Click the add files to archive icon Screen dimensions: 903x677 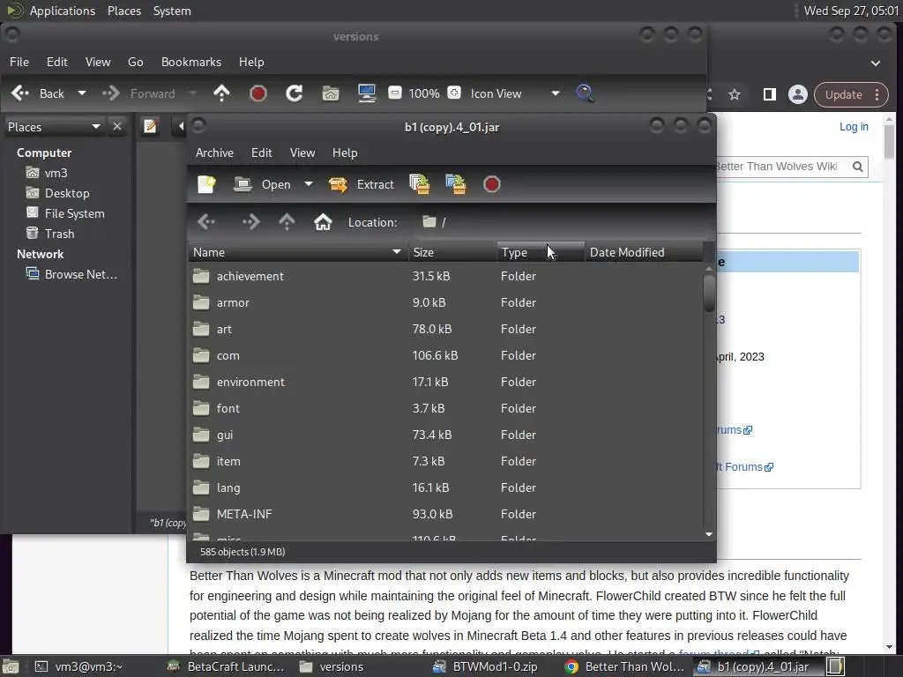(419, 184)
